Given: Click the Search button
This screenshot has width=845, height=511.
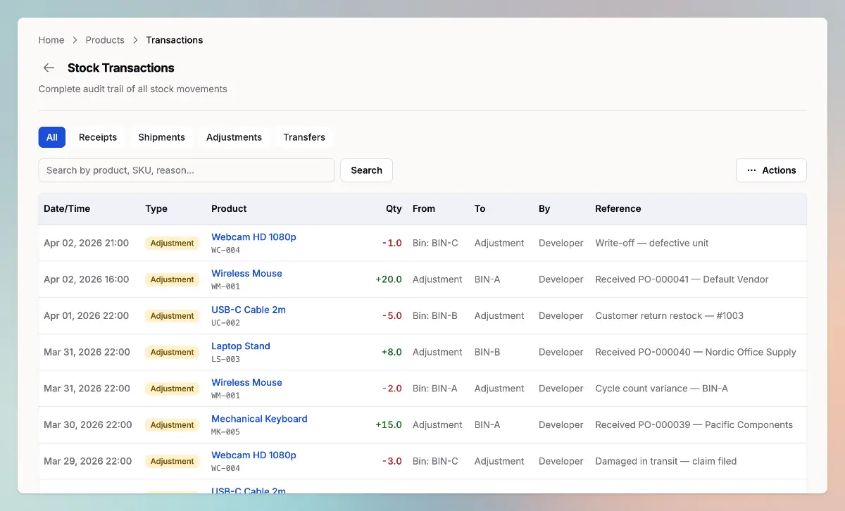Looking at the screenshot, I should (x=366, y=170).
